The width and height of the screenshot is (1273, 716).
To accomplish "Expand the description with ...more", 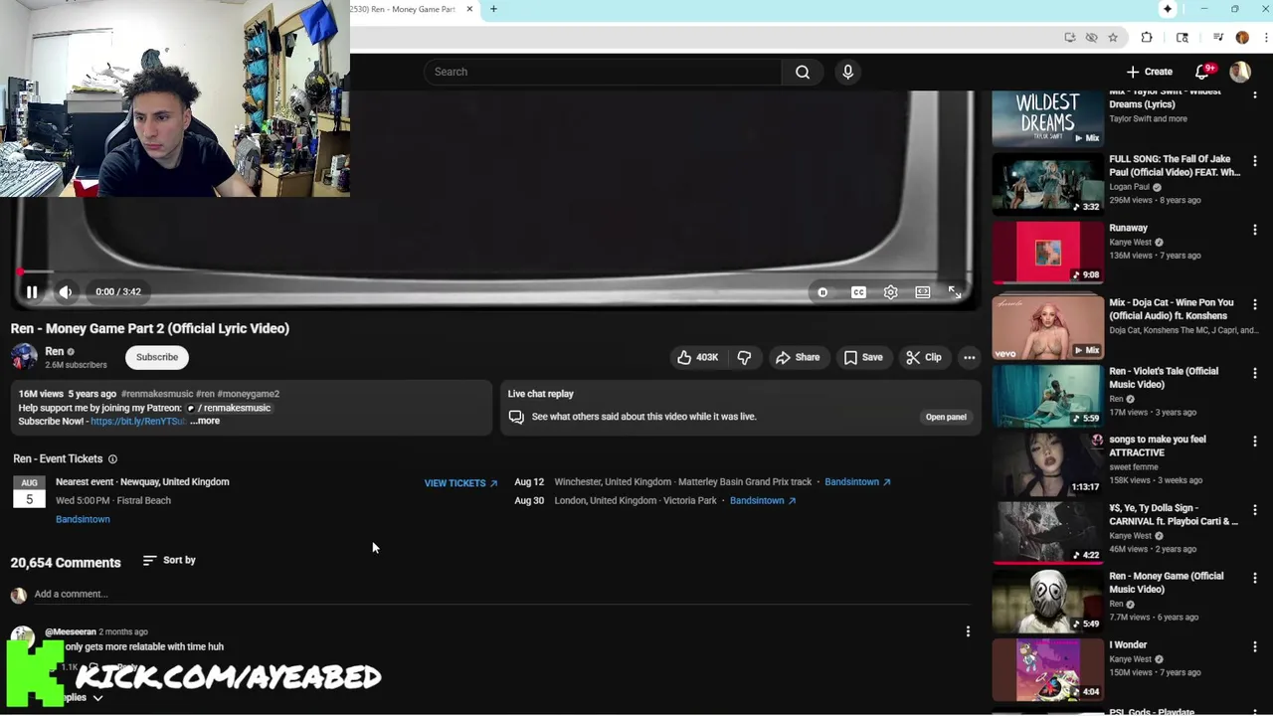I will pos(205,421).
